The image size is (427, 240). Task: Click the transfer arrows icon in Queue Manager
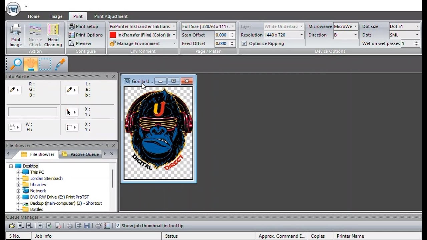(78, 226)
